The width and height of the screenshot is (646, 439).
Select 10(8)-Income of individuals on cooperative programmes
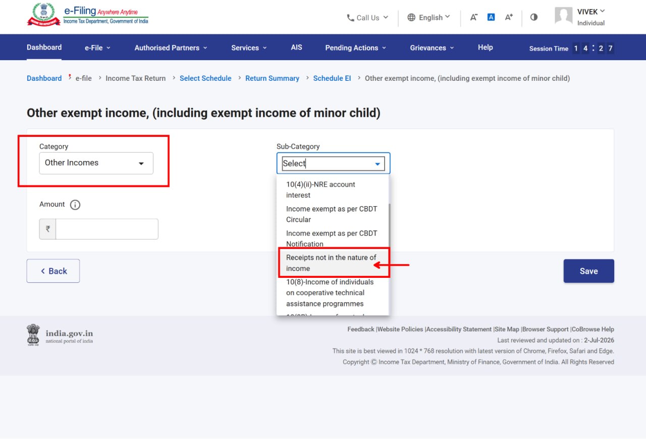click(x=332, y=293)
